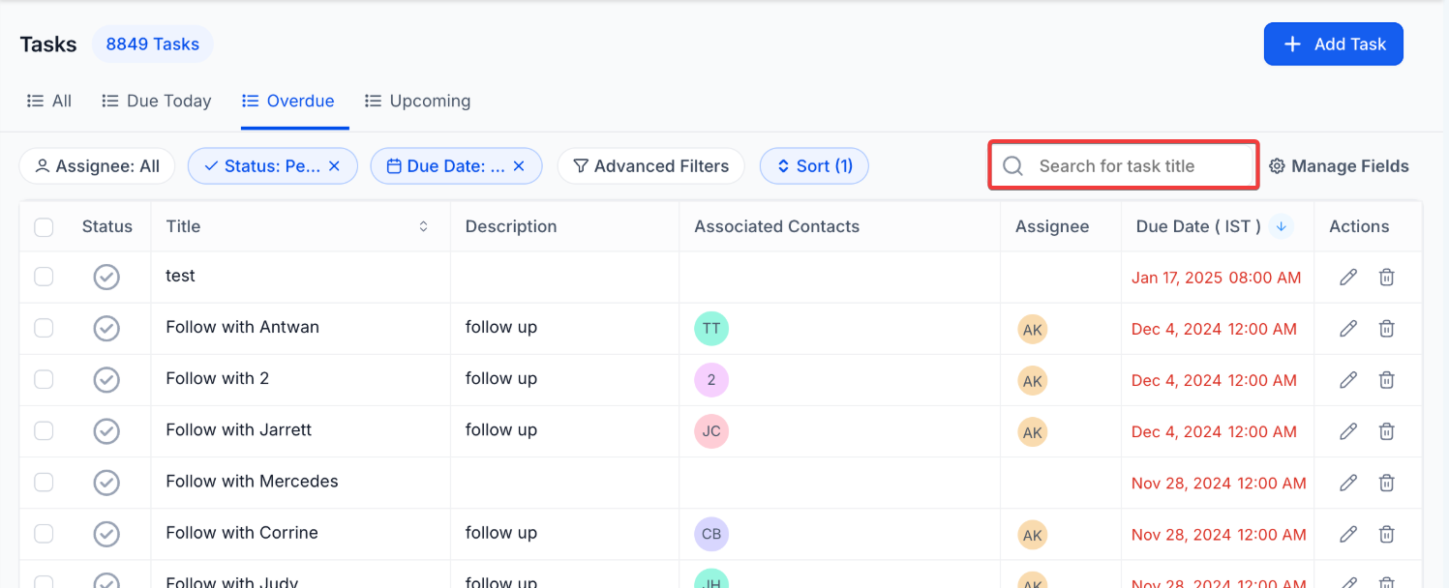
Task: Click the trash icon for 'Follow with Jarrett'
Action: tap(1386, 431)
